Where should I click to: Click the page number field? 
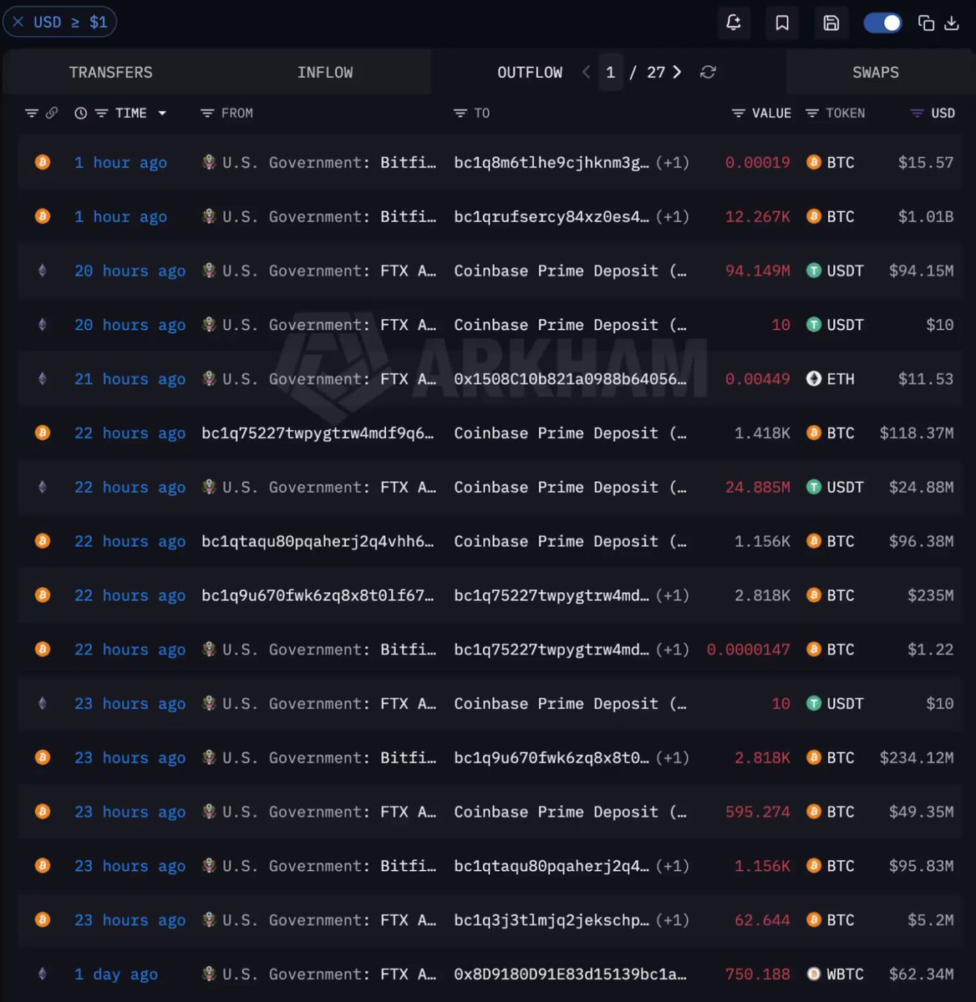(x=611, y=73)
